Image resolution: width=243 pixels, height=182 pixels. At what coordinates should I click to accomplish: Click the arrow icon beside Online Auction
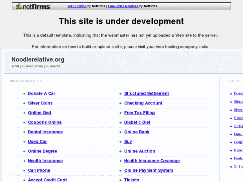point(120,151)
